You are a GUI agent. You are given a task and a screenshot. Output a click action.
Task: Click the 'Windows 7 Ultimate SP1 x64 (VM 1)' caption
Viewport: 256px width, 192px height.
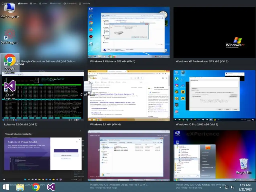(x=112, y=61)
